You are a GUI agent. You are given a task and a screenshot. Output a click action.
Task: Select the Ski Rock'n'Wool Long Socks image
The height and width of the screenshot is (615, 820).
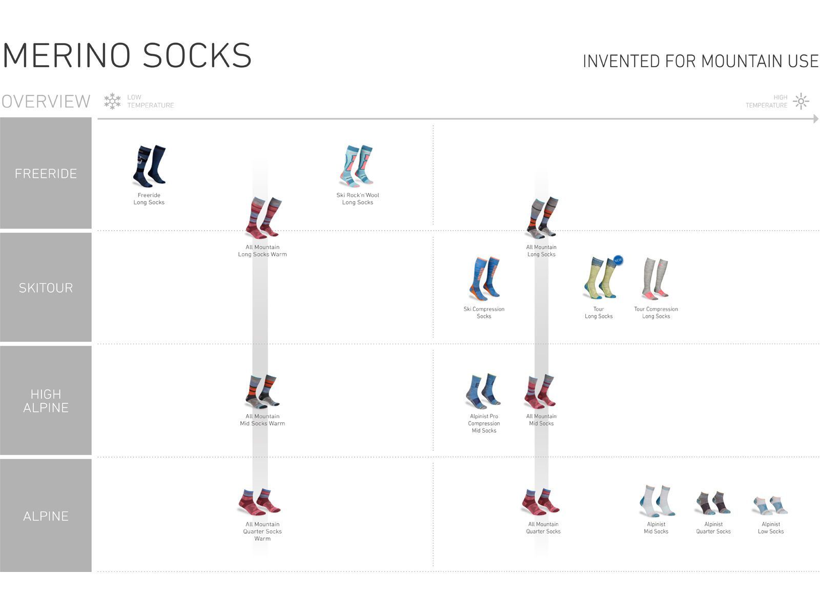click(357, 166)
